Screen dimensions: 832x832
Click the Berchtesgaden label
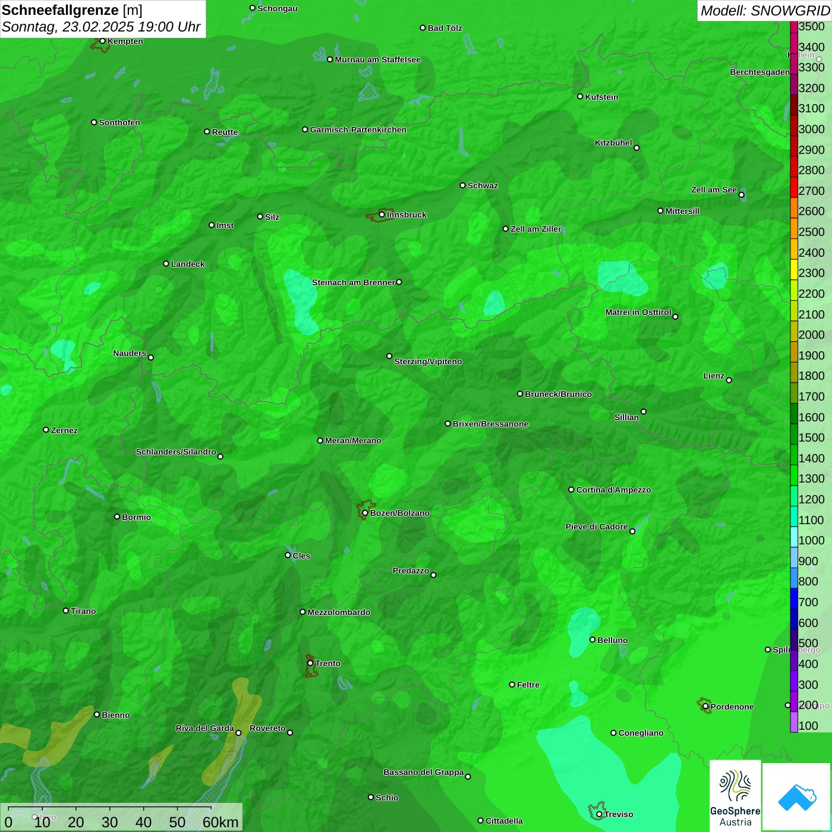[x=759, y=72]
